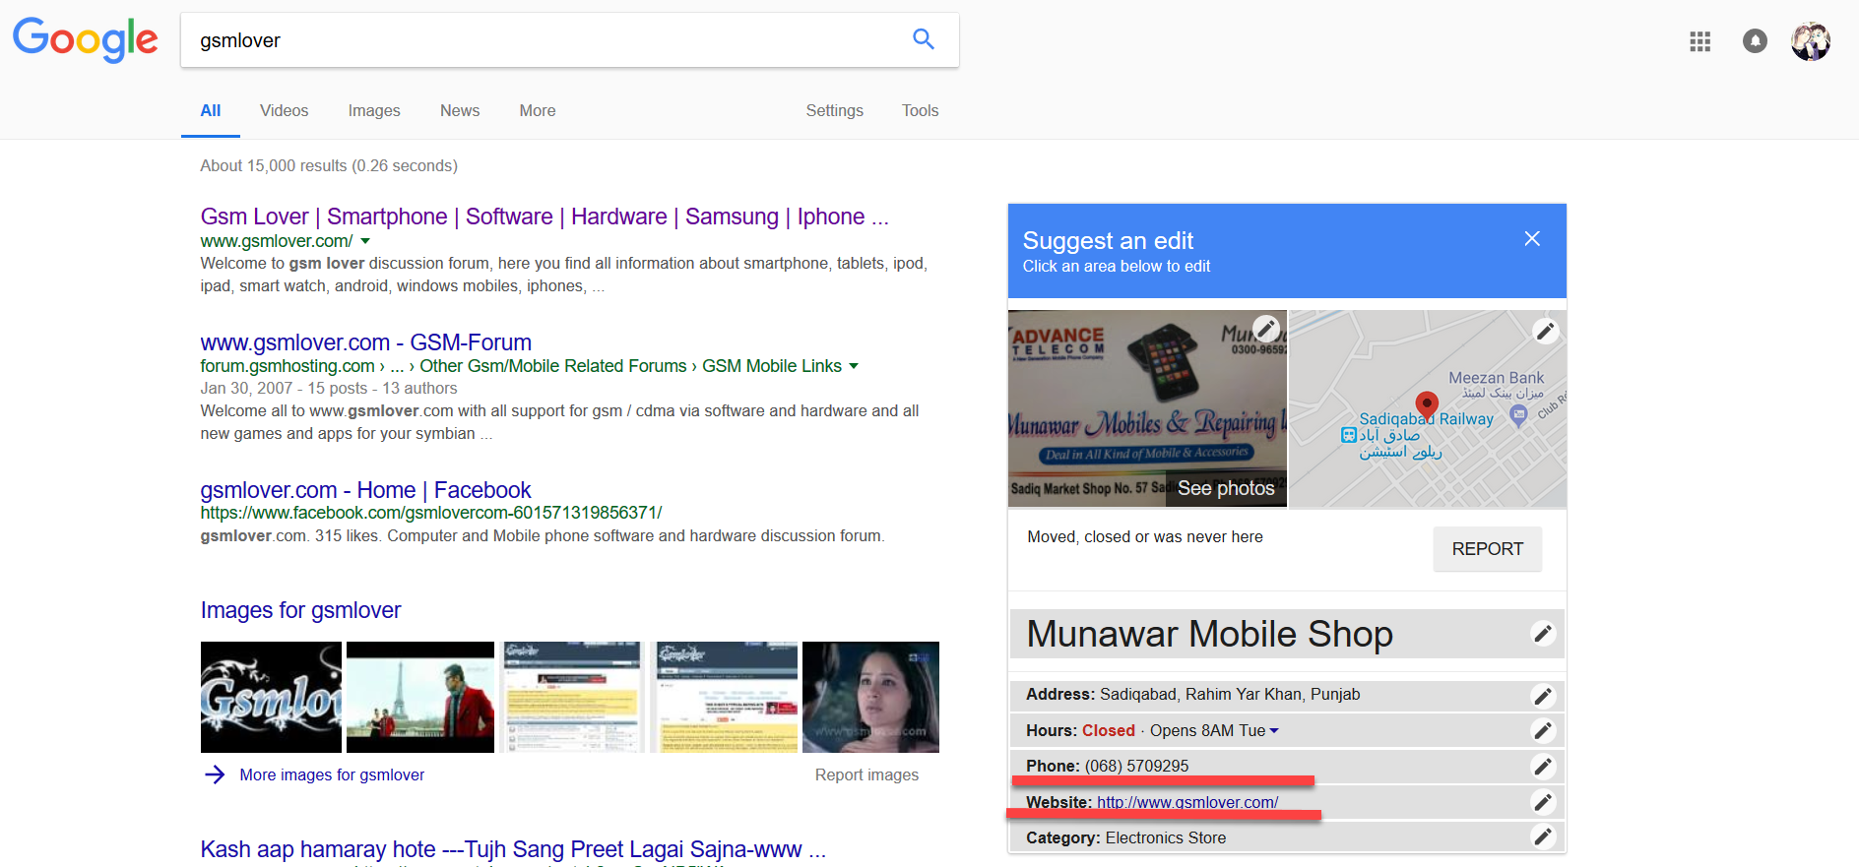Edit the Hours row pencil icon

coord(1543,730)
